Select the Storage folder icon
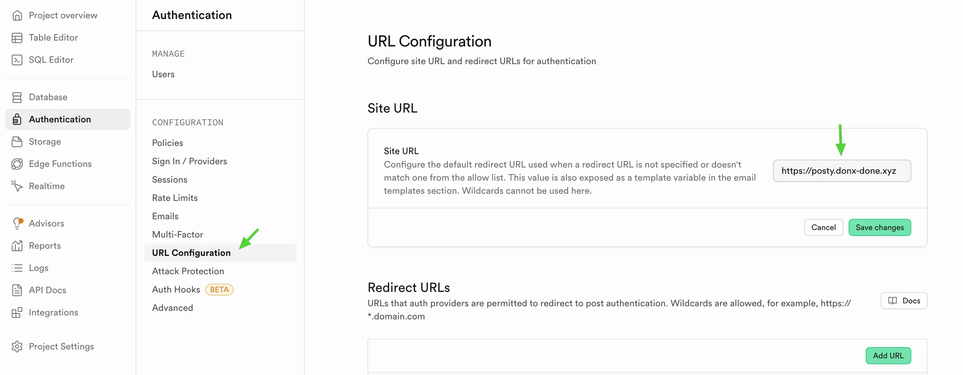Image resolution: width=963 pixels, height=375 pixels. pyautogui.click(x=17, y=142)
